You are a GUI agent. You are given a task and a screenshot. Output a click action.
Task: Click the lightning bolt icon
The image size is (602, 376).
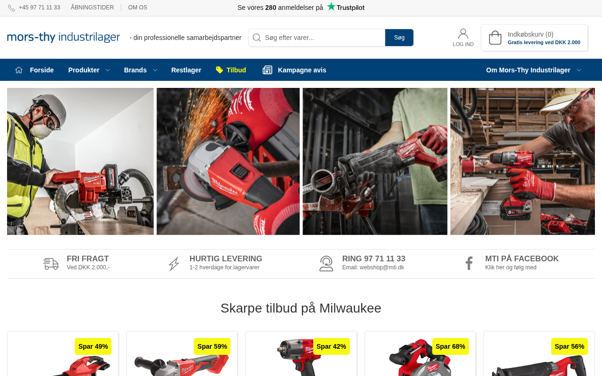point(174,264)
